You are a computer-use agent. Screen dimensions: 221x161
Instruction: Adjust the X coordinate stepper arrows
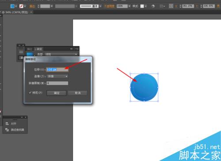click(180, 6)
